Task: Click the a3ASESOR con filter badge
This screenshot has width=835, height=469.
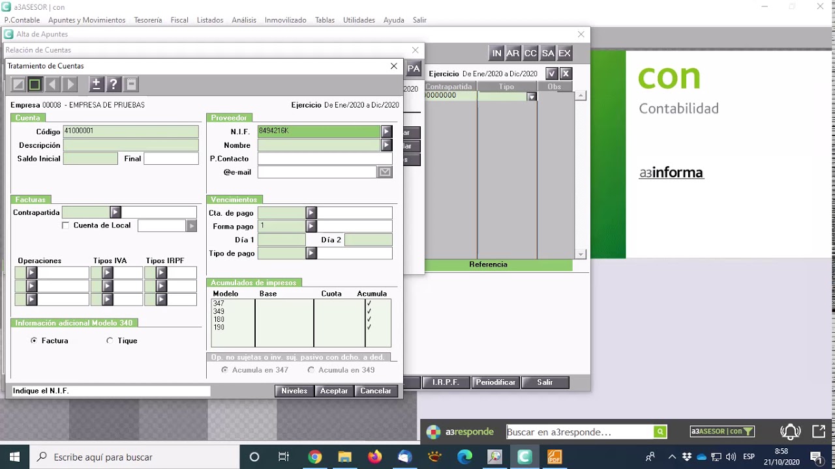Action: [722, 431]
